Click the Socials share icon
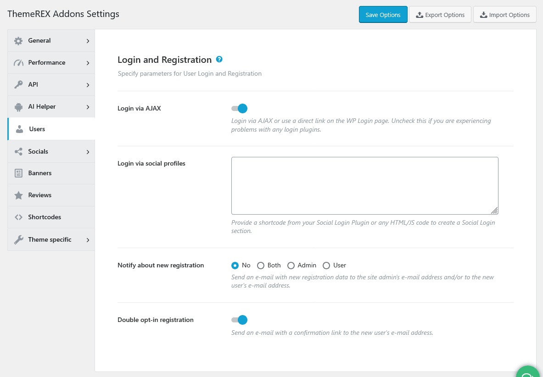 tap(18, 151)
